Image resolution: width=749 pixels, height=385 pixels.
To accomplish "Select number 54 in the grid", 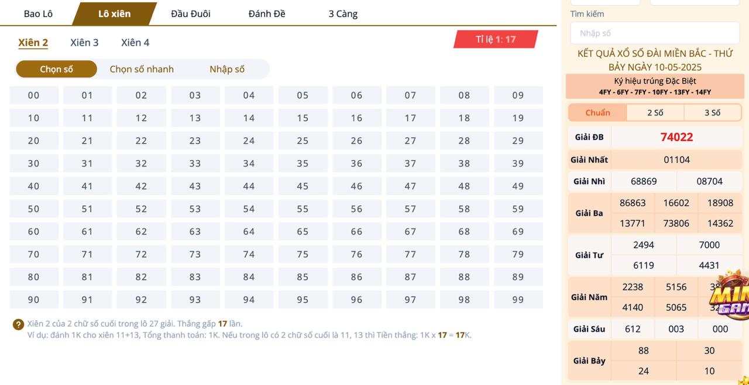I will 249,209.
